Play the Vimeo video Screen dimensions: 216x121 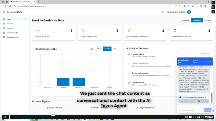tap(5, 117)
